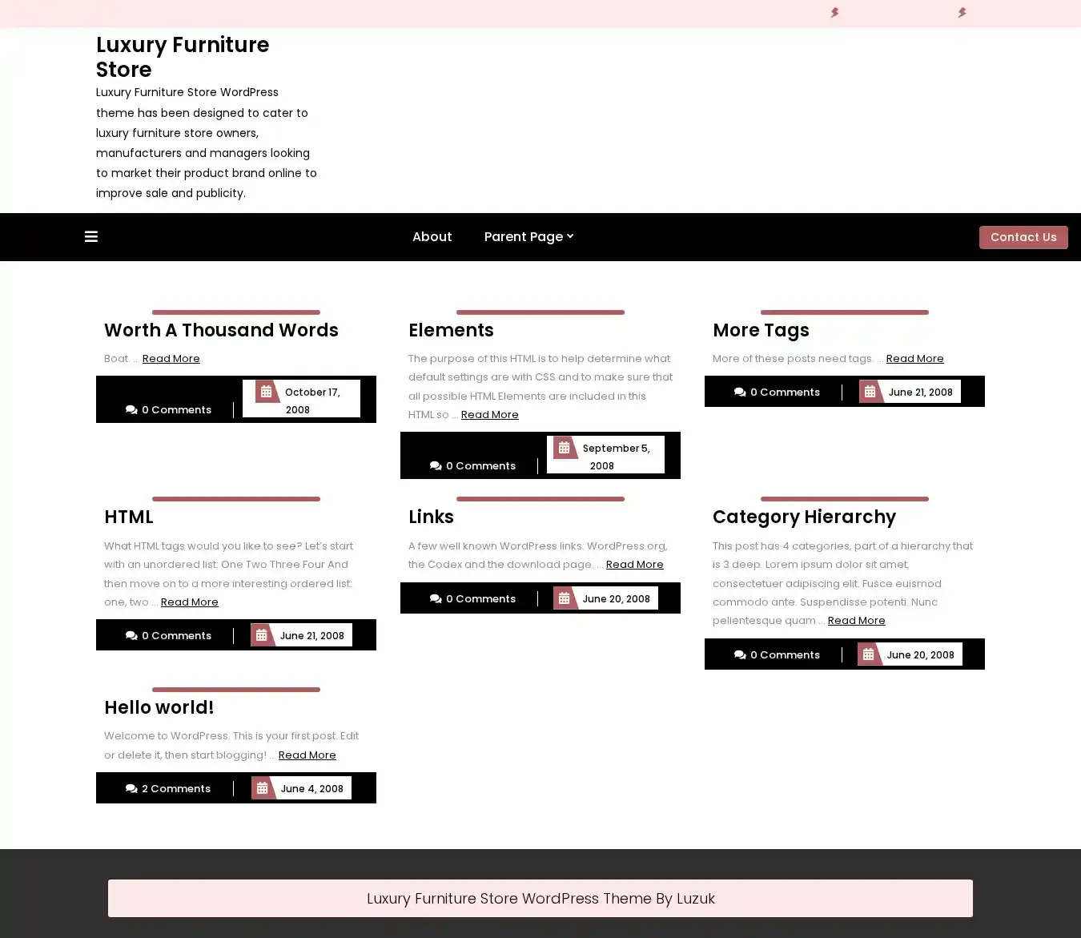Open the HTML post title

click(128, 517)
